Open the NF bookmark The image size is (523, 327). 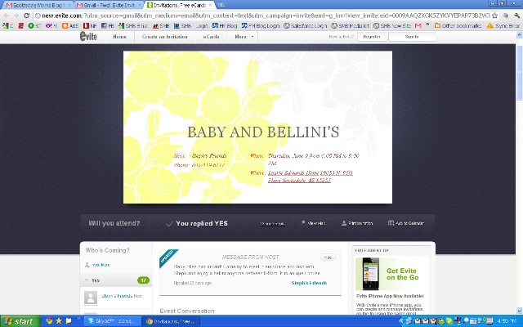tap(90, 25)
